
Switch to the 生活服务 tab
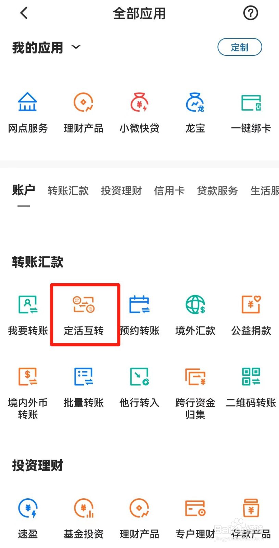265,190
